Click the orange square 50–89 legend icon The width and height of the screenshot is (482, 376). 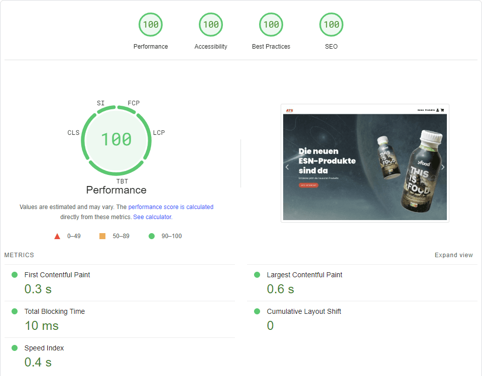[x=102, y=236]
